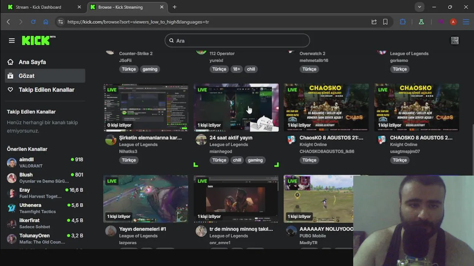Click onr_emre1 channel avatar
This screenshot has height=266, width=474.
coord(201,231)
